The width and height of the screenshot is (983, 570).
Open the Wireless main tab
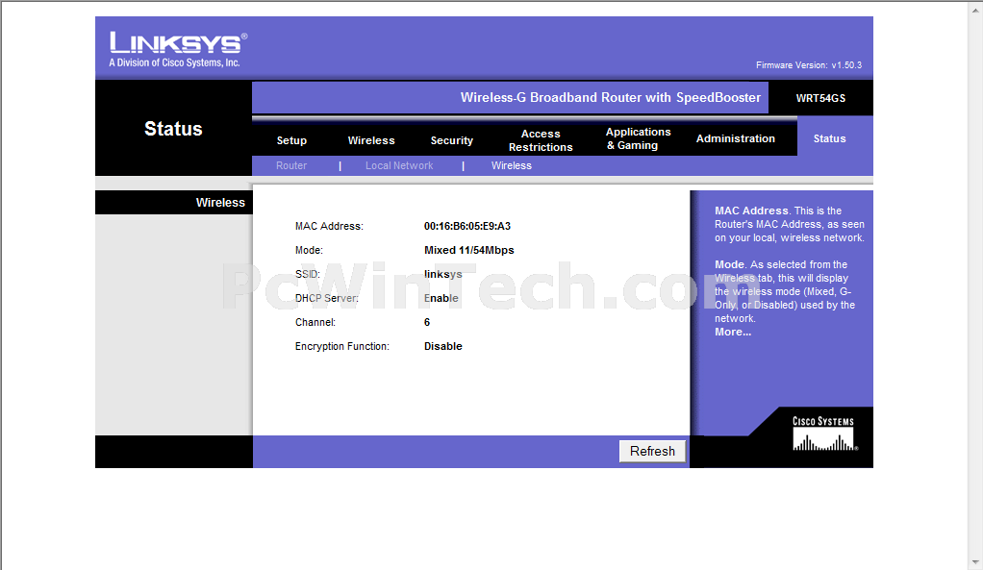pyautogui.click(x=371, y=140)
